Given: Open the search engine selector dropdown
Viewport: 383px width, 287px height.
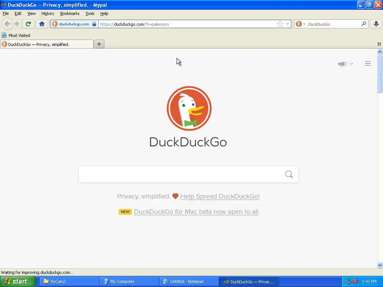Looking at the screenshot, I should point(300,24).
